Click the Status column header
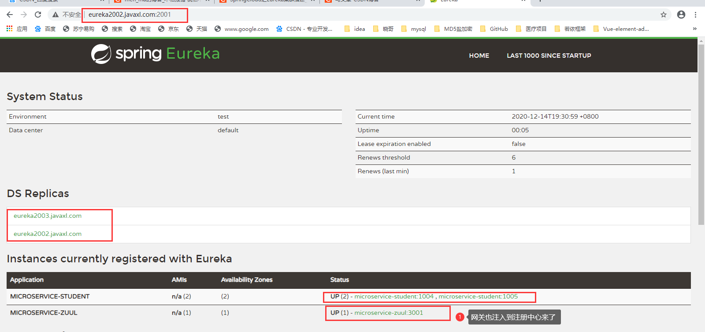The height and width of the screenshot is (332, 705). click(x=340, y=280)
